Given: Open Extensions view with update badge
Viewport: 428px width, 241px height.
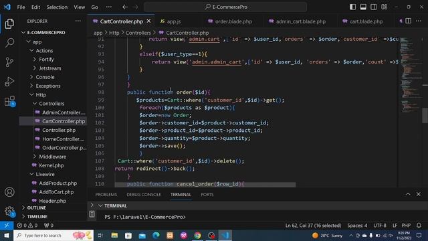Looking at the screenshot, I should 9,101.
